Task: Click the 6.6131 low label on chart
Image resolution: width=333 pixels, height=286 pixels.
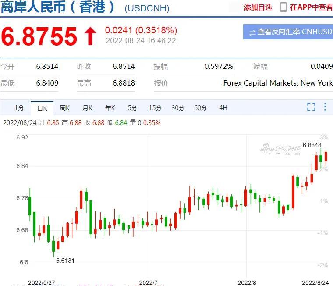Action: coord(65,261)
